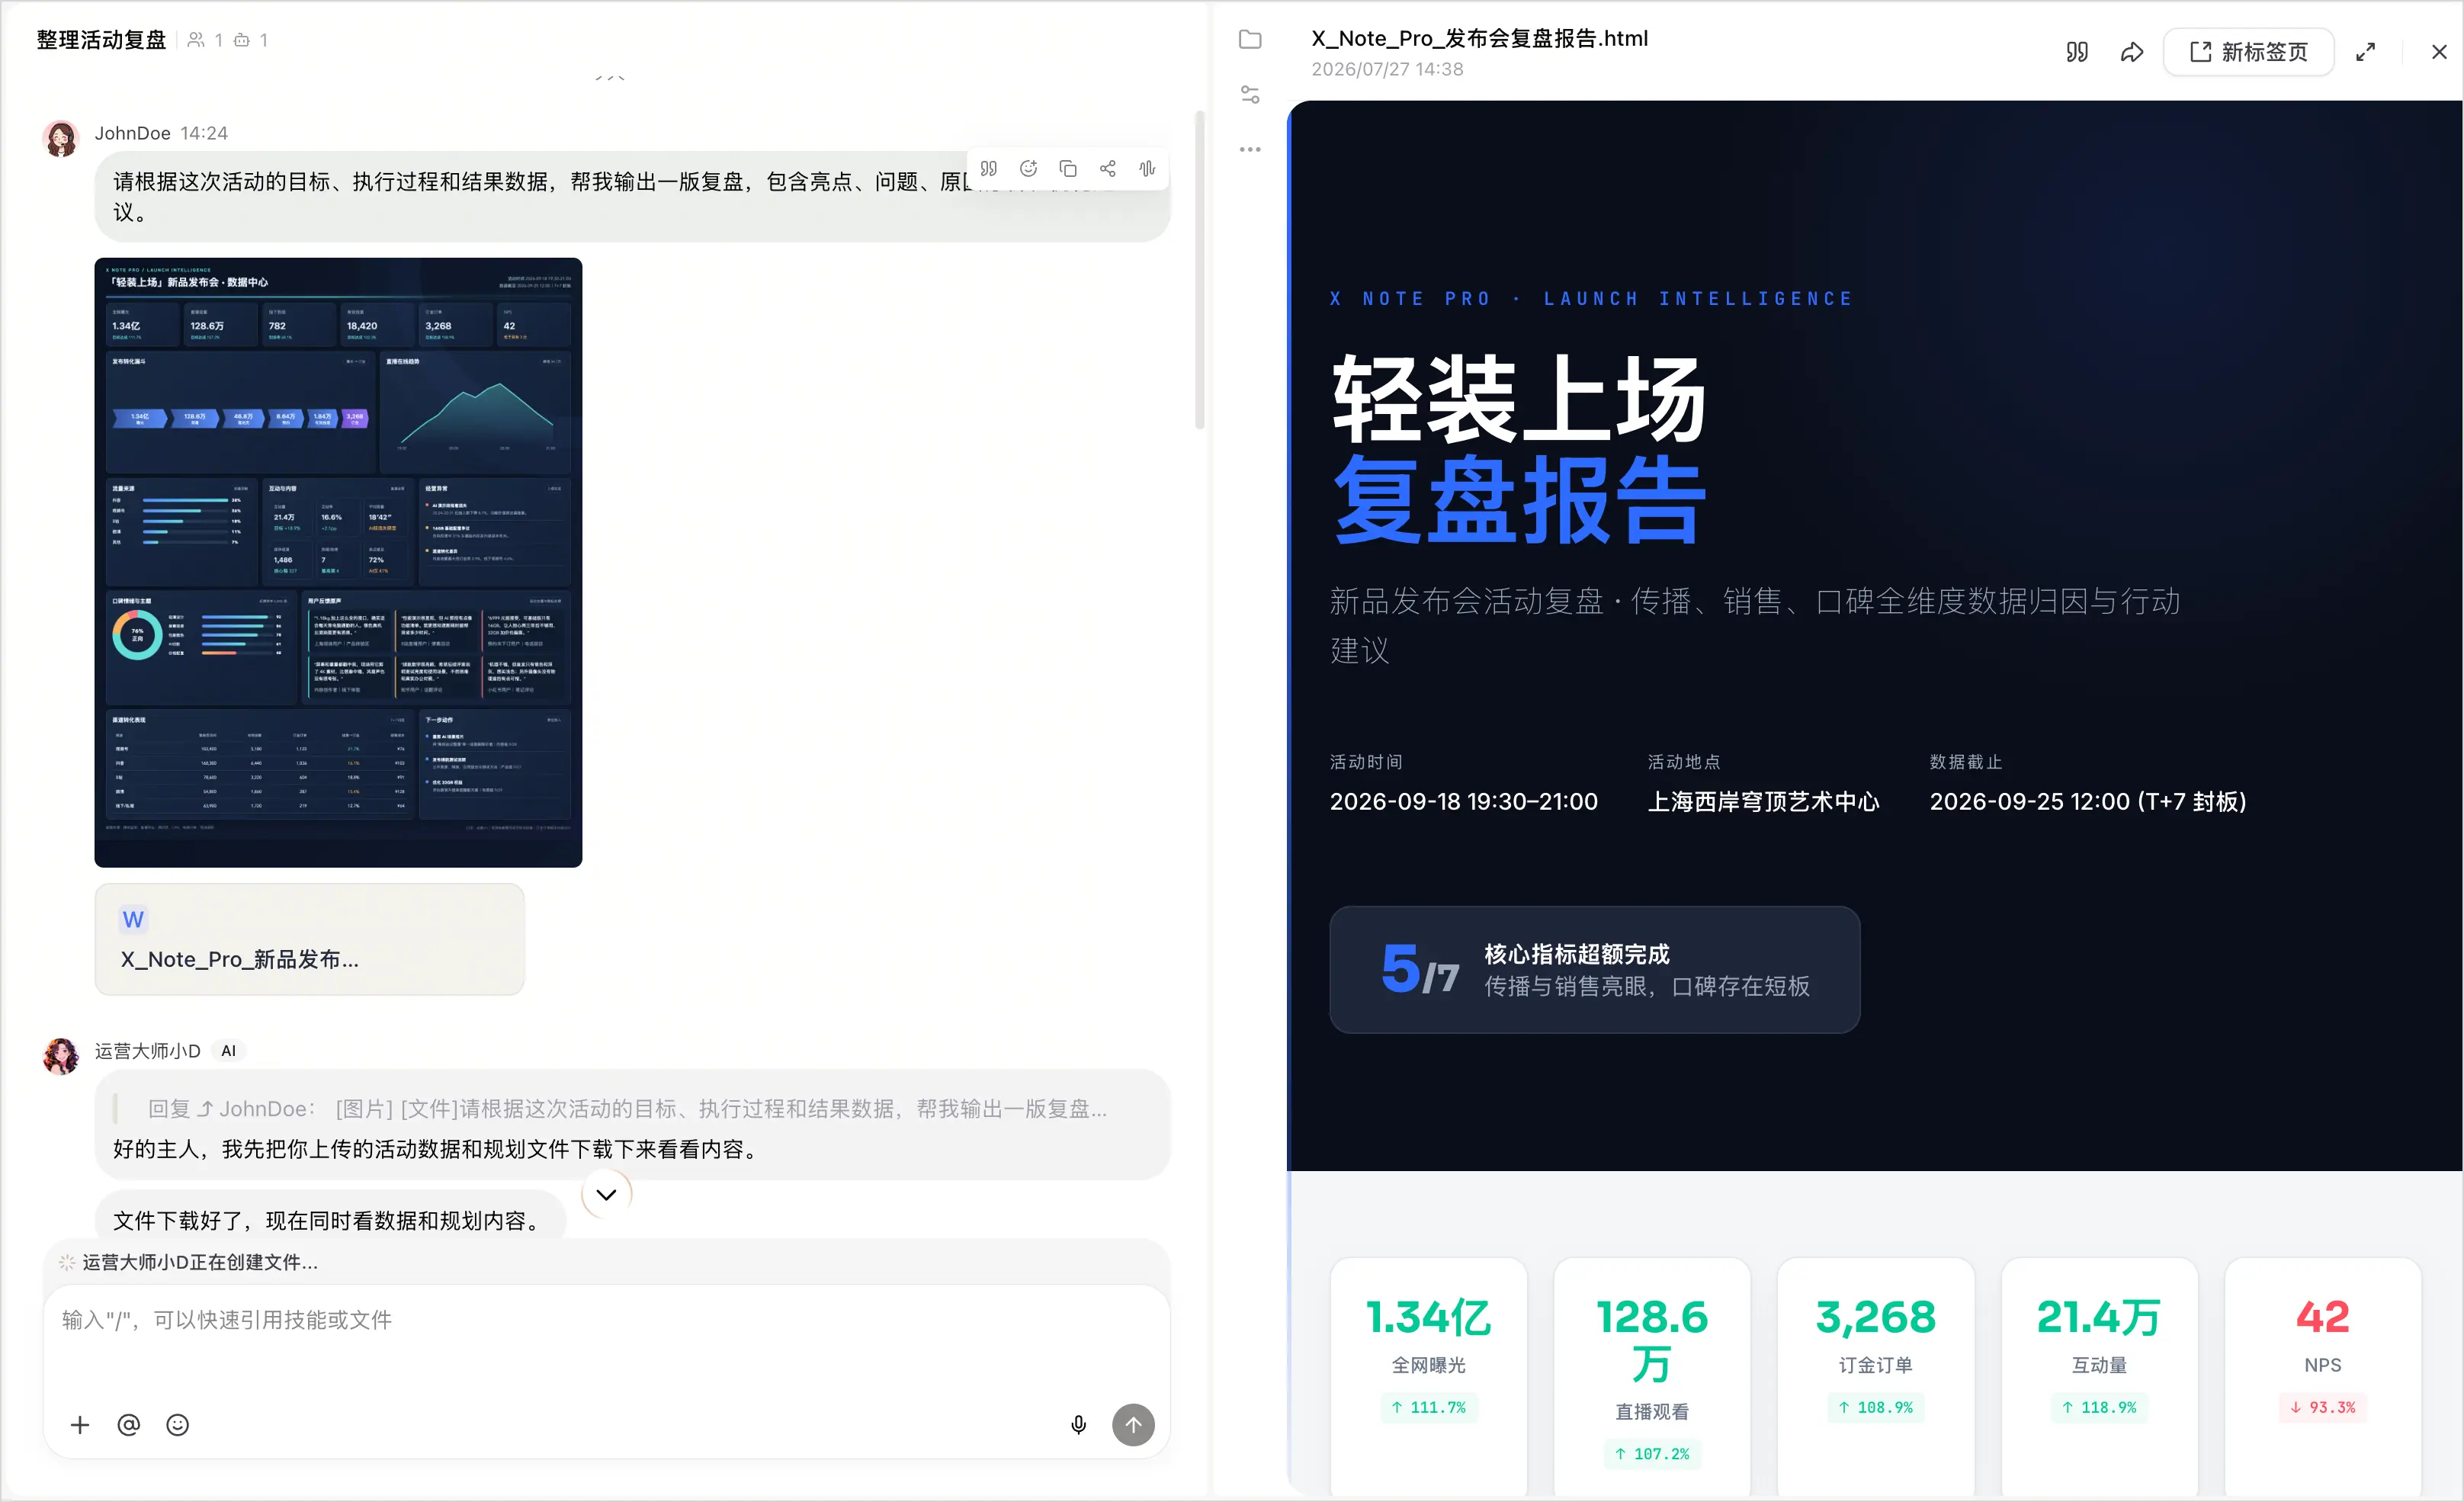Screen dimensions: 2464x1502
Task: Open the dashboard image thumbnail
Action: (338, 562)
